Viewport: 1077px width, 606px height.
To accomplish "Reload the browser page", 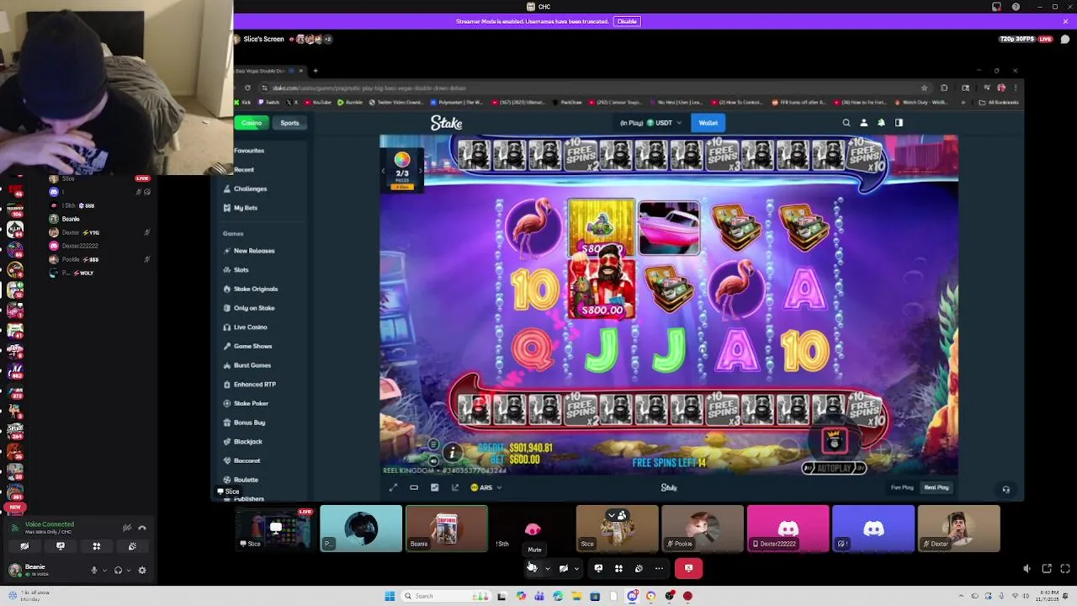I will (247, 88).
